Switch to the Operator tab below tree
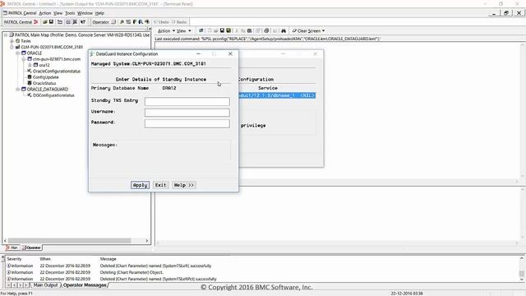This screenshot has height=296, width=526. click(31, 247)
